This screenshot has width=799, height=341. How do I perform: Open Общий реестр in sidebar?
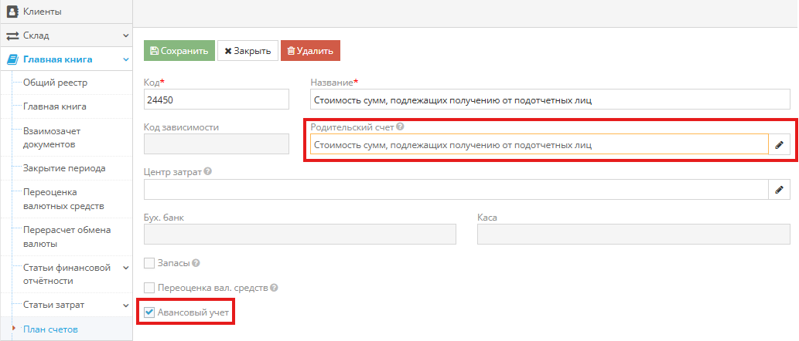55,83
